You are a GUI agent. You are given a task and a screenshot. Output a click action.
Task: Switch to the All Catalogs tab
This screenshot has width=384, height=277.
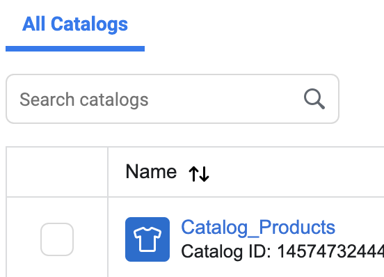[75, 24]
